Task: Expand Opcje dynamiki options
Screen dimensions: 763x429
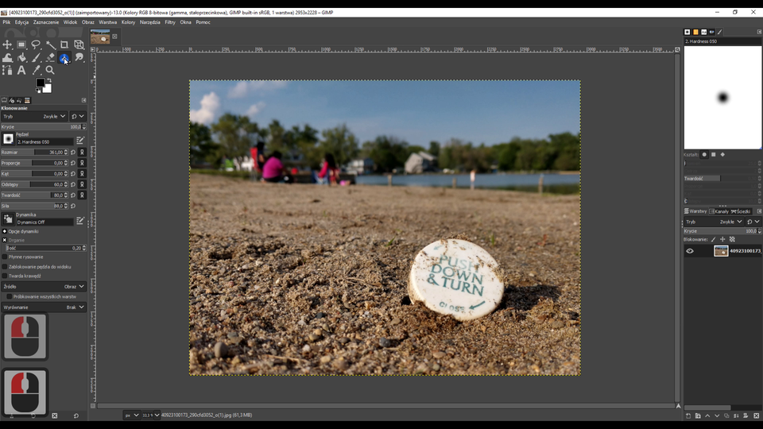Action: [x=5, y=231]
